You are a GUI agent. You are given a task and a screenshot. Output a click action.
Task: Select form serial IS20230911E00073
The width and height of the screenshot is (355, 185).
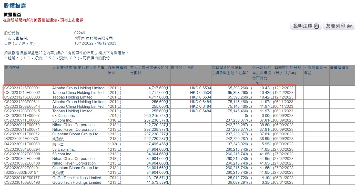pyautogui.click(x=22, y=139)
